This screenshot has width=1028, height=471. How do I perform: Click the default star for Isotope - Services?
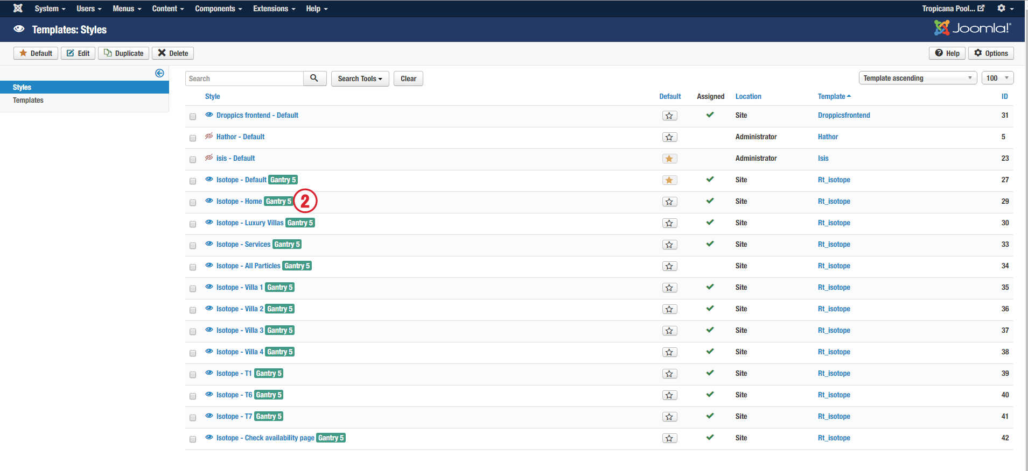pos(669,245)
